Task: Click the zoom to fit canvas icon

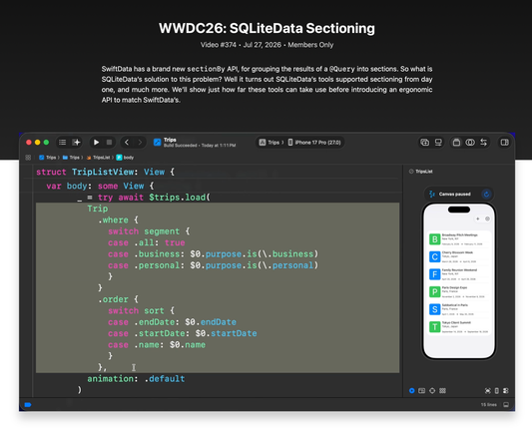Action: tap(487, 391)
